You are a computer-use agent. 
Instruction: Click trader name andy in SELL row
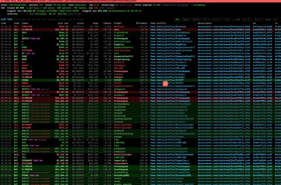[x=116, y=30]
